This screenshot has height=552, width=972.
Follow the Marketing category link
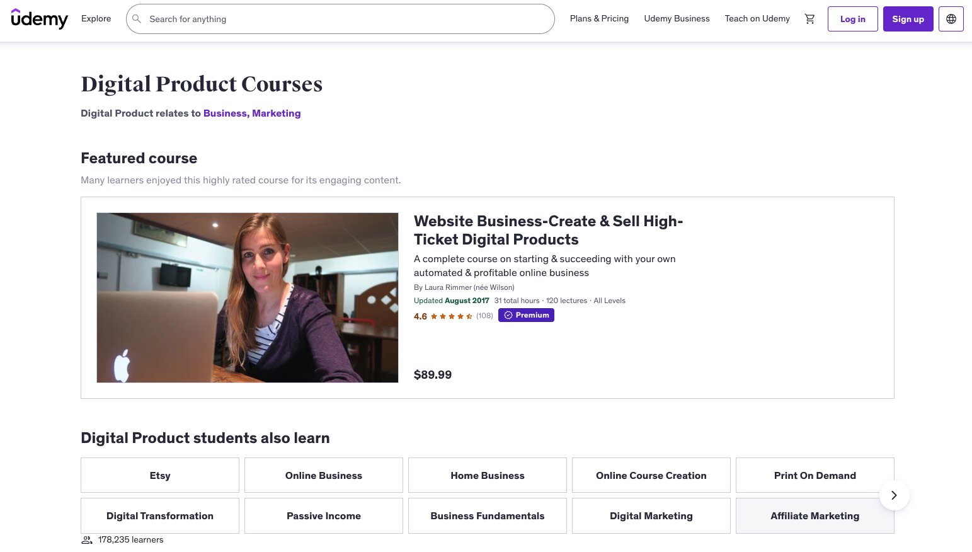(277, 113)
